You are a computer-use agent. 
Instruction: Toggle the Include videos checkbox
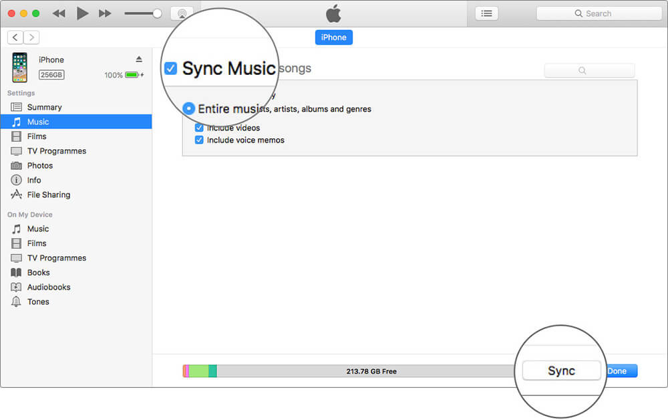tap(199, 128)
